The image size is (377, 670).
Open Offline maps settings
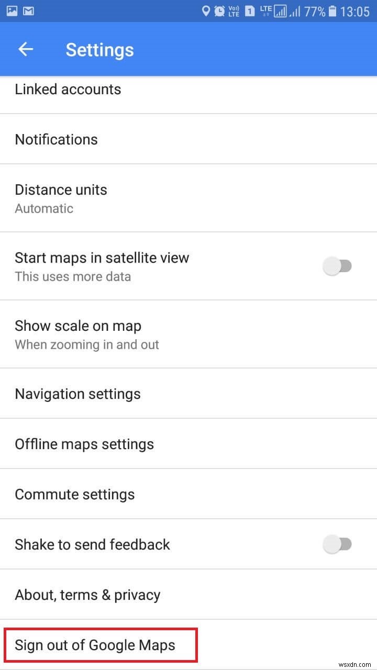tap(84, 444)
